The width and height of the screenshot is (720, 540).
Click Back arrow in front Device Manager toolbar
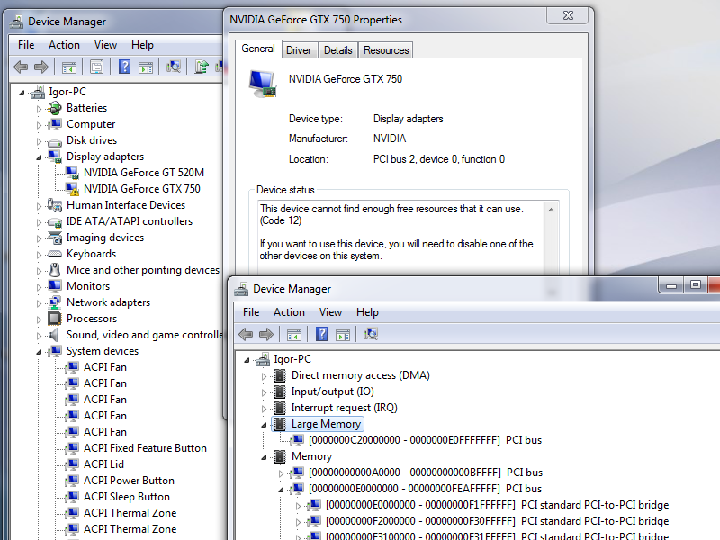coord(246,334)
